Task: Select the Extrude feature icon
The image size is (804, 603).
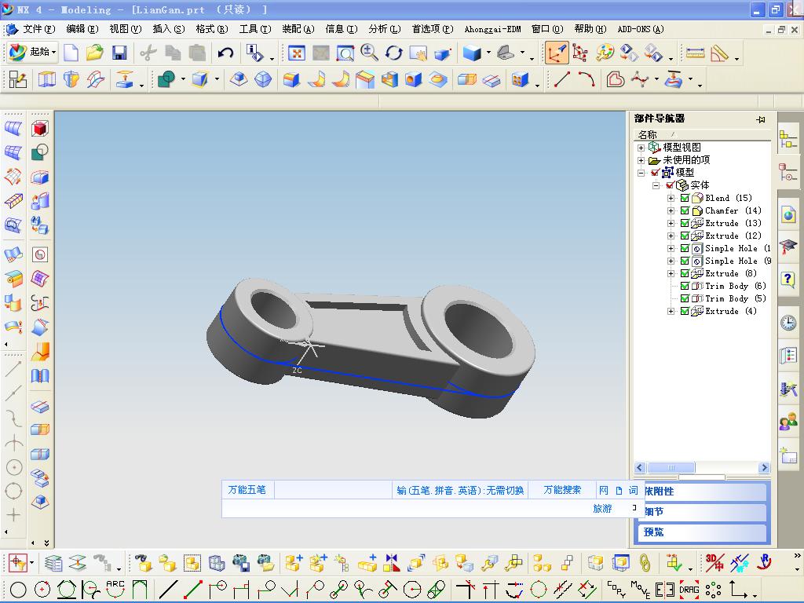Action: point(46,79)
